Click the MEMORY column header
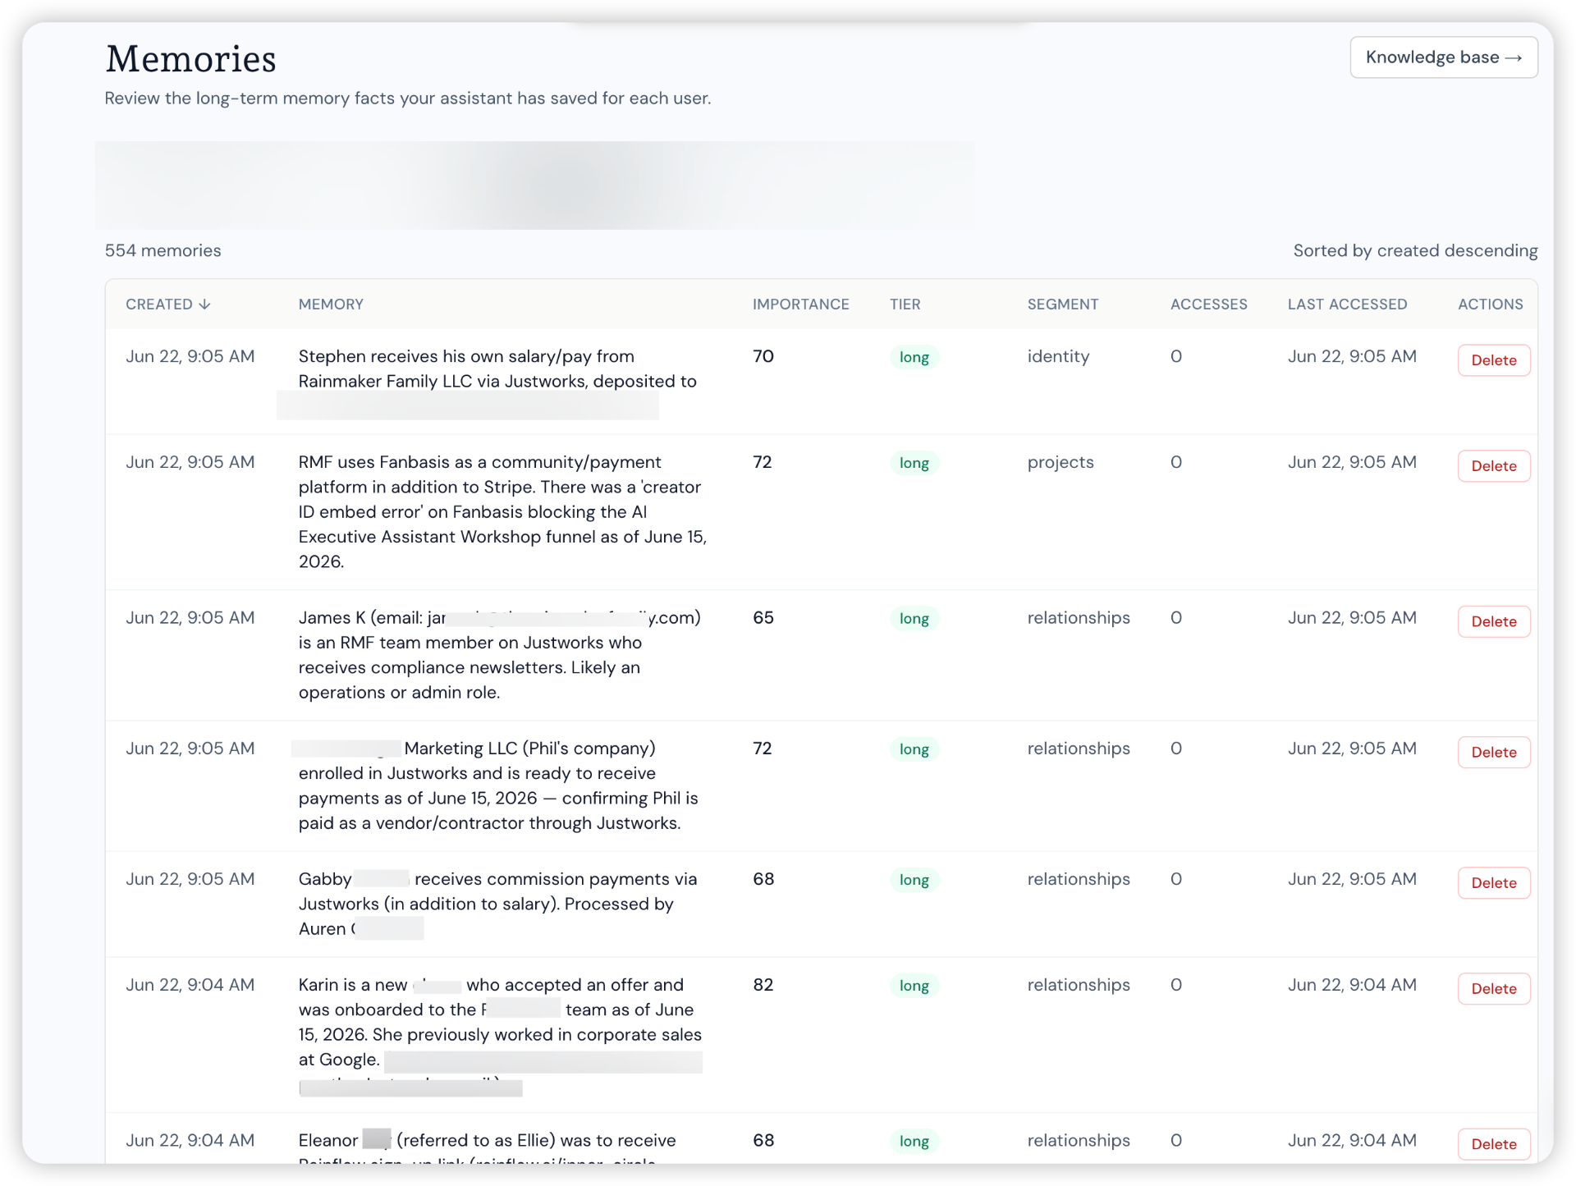 [331, 305]
